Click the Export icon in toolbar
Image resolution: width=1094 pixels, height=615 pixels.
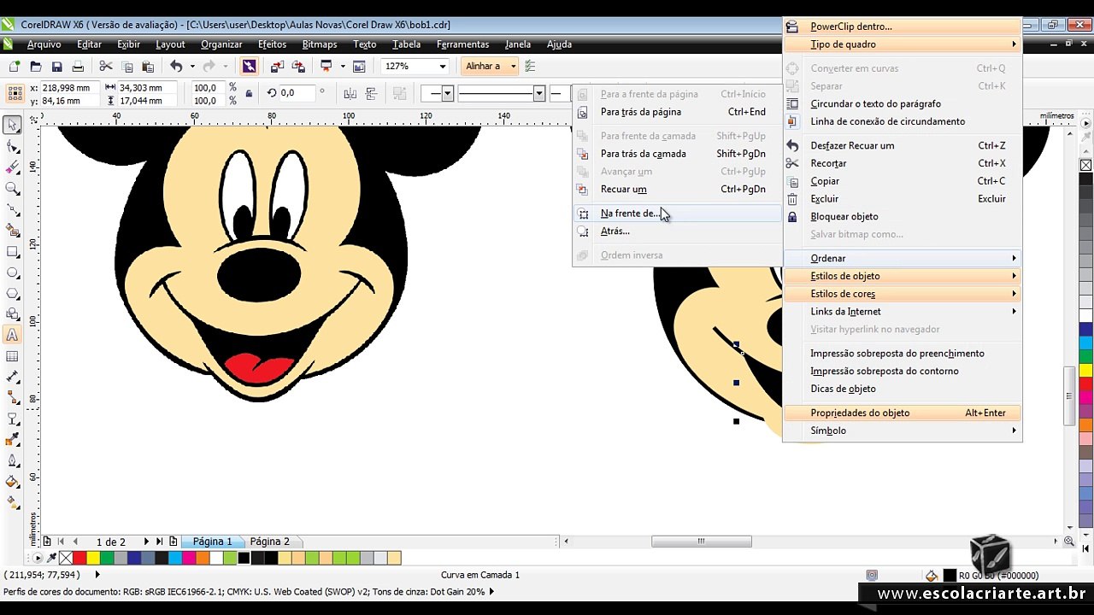[x=298, y=66]
